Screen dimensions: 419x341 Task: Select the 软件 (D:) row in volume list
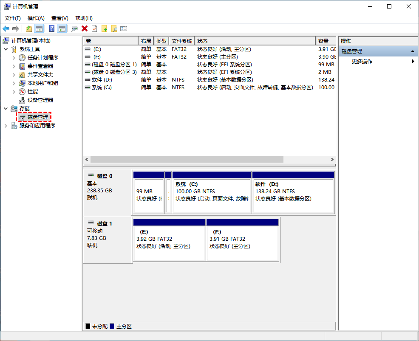click(209, 79)
